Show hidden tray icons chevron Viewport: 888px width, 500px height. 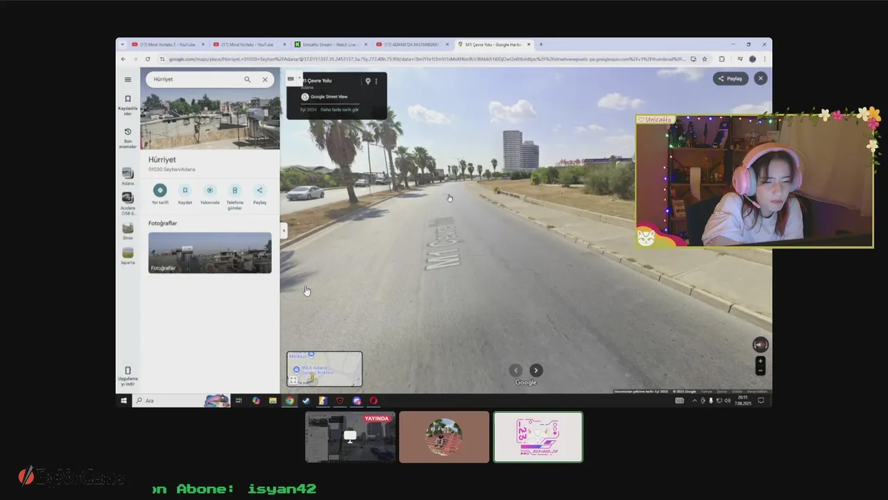pyautogui.click(x=694, y=401)
